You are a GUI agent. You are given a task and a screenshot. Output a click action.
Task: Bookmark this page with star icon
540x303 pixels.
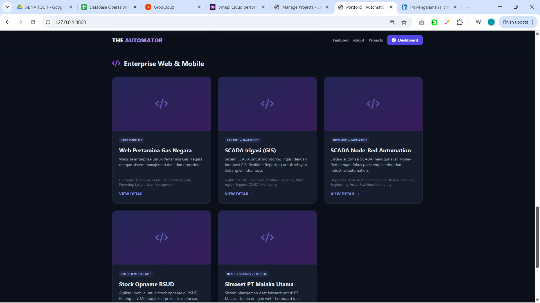[x=404, y=22]
